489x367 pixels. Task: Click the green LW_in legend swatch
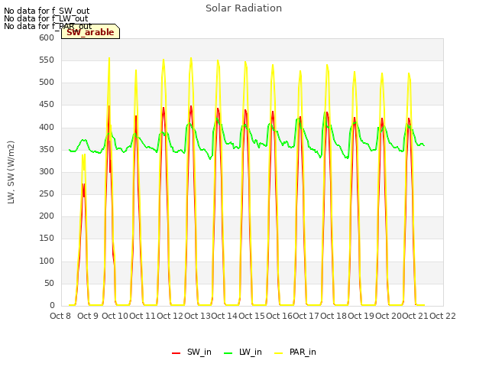228,353
